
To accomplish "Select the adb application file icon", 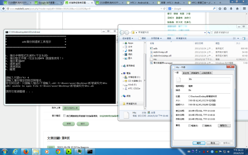I will [152, 48].
